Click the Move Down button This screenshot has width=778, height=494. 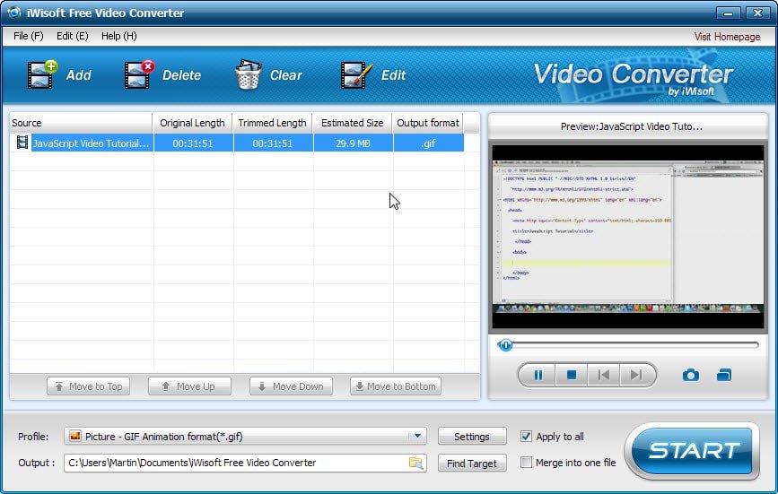point(292,386)
